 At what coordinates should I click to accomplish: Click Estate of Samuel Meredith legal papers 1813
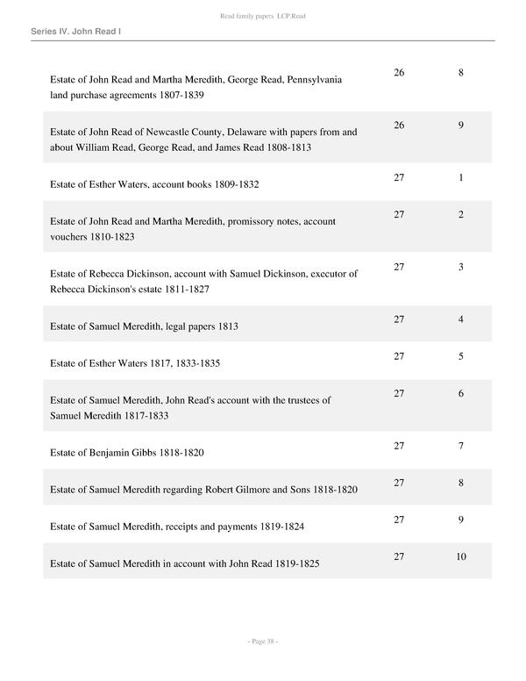coord(144,326)
